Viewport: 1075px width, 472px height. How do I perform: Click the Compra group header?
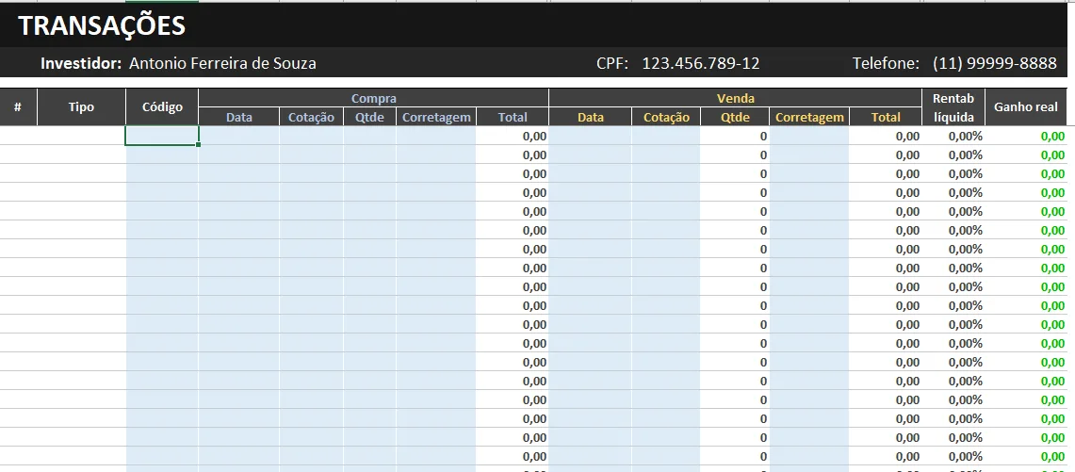[x=373, y=98]
